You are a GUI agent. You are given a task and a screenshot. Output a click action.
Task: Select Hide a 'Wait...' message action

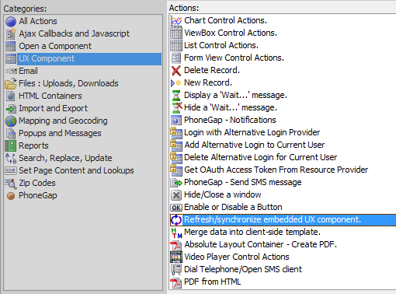click(231, 107)
